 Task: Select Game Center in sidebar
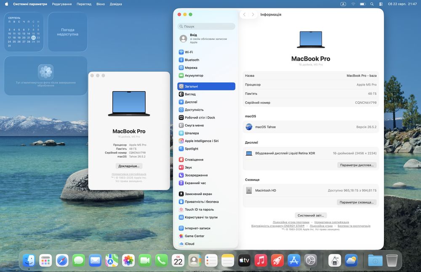pyautogui.click(x=206, y=236)
